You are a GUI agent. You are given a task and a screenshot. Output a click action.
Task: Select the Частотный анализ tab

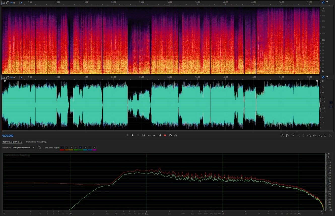[x=11, y=142]
